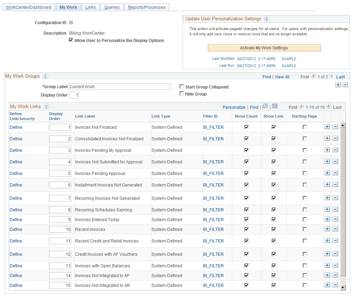Show previous rows in My Work Links
The image size is (352, 296).
click(301, 106)
